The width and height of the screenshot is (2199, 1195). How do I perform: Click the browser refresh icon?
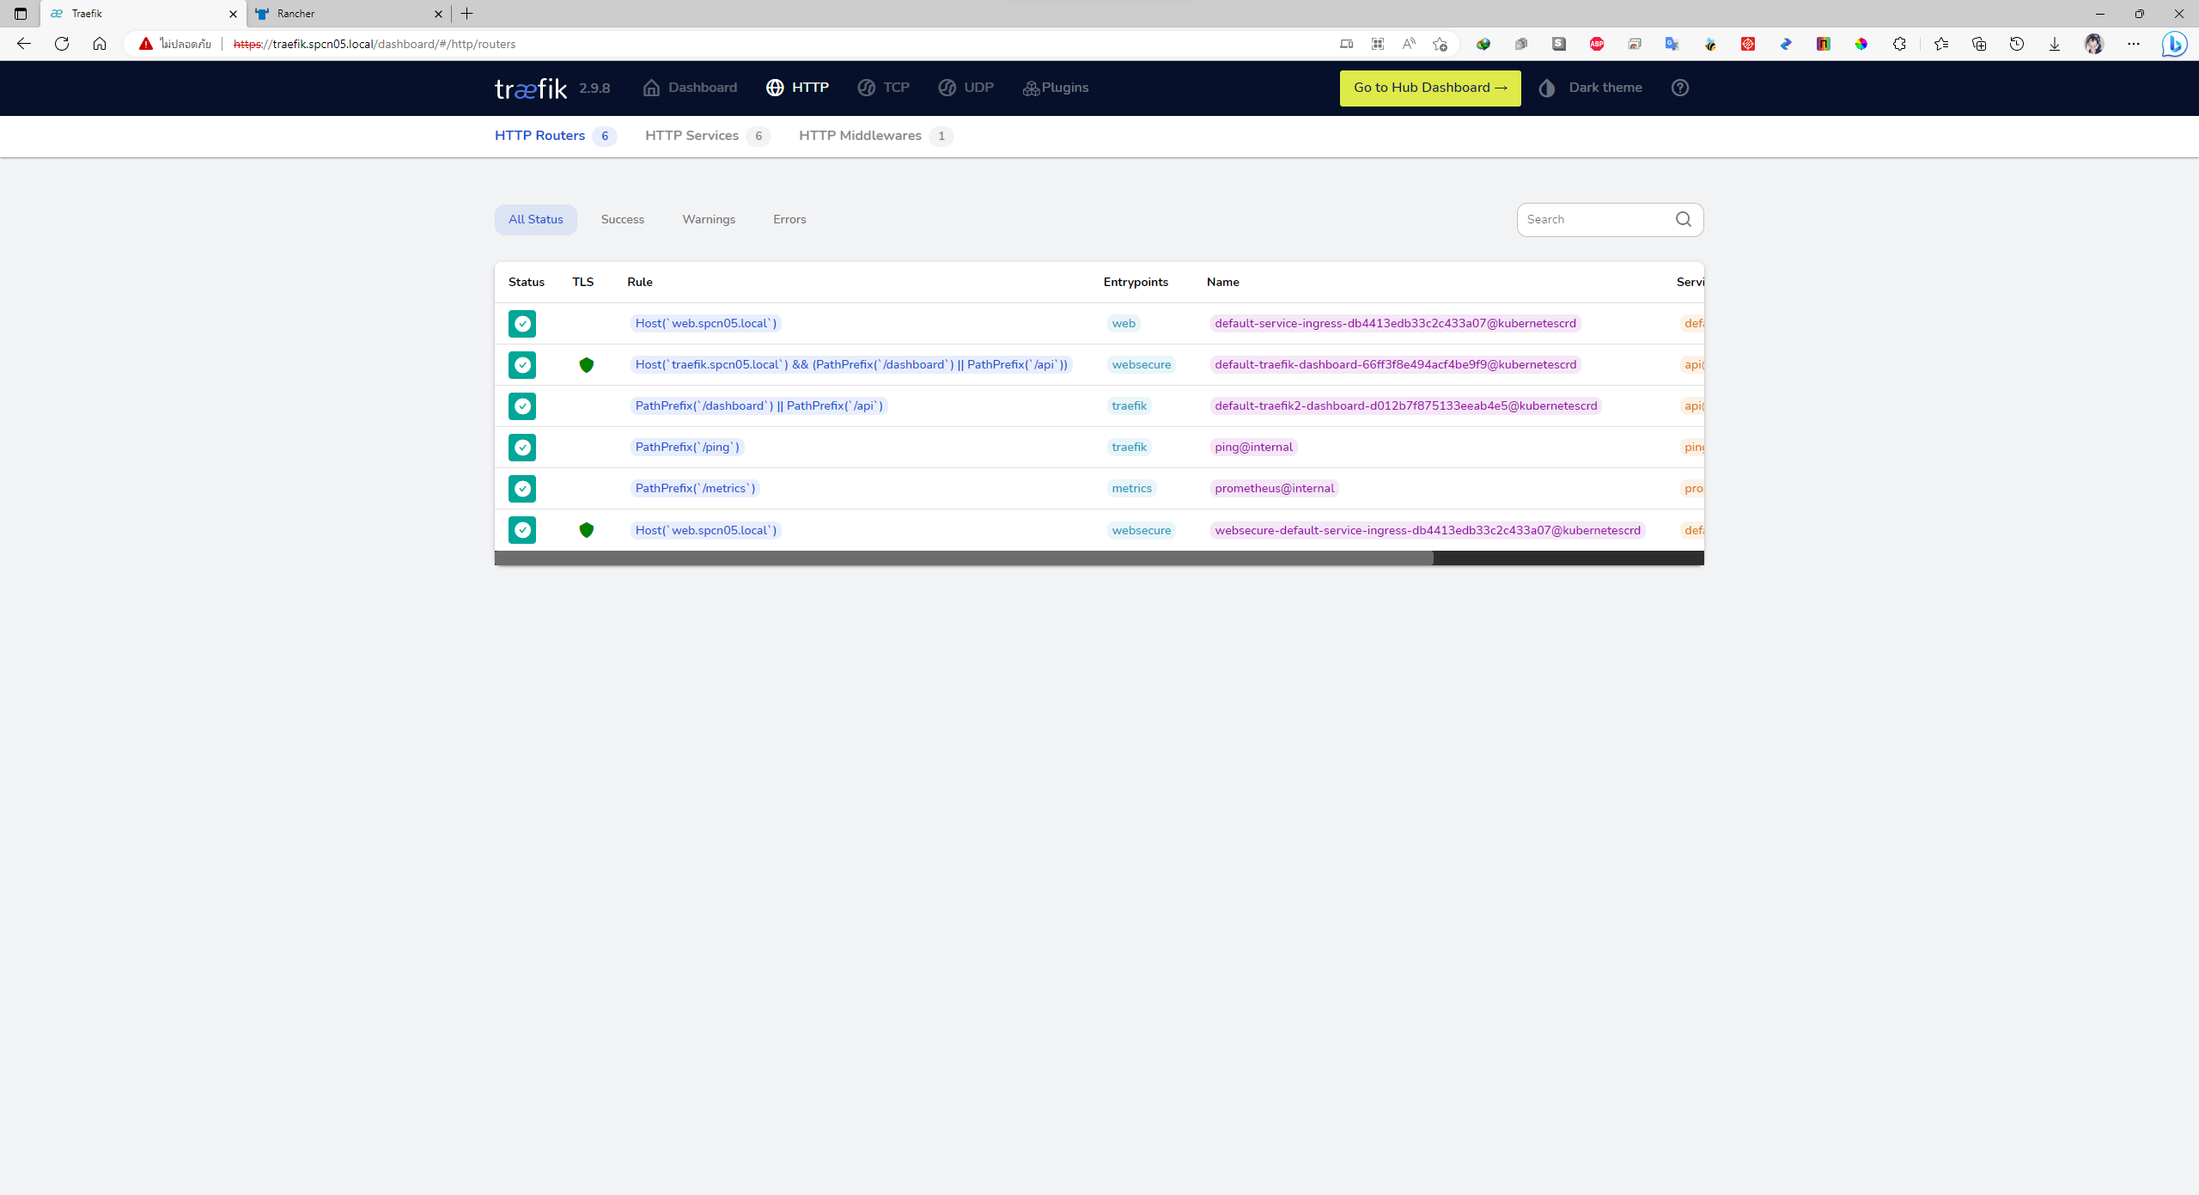tap(62, 44)
